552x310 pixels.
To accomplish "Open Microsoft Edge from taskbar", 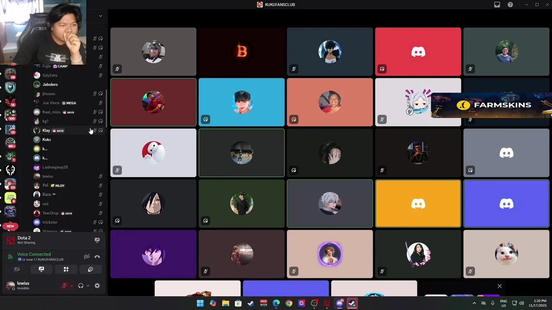I will coord(276,303).
